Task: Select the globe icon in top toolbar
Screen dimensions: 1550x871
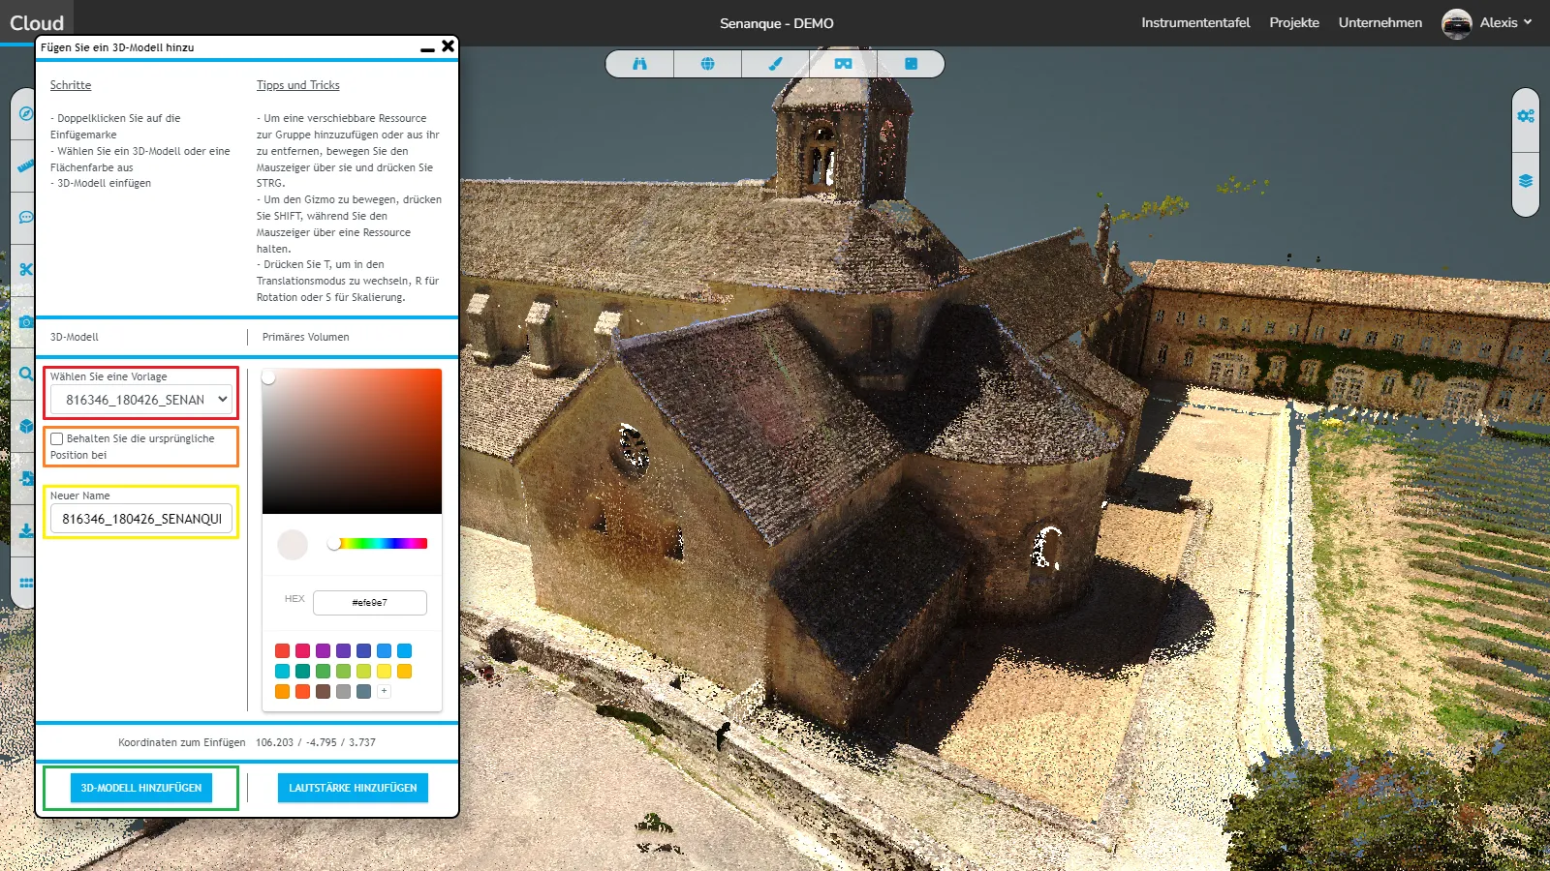Action: pos(707,64)
